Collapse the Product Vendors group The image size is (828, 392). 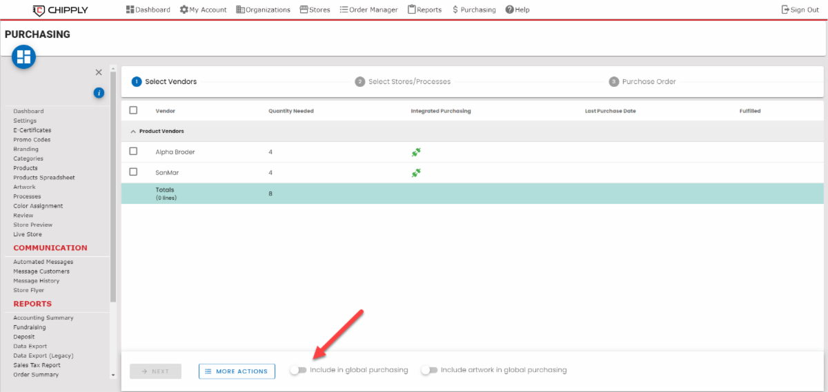pyautogui.click(x=133, y=131)
